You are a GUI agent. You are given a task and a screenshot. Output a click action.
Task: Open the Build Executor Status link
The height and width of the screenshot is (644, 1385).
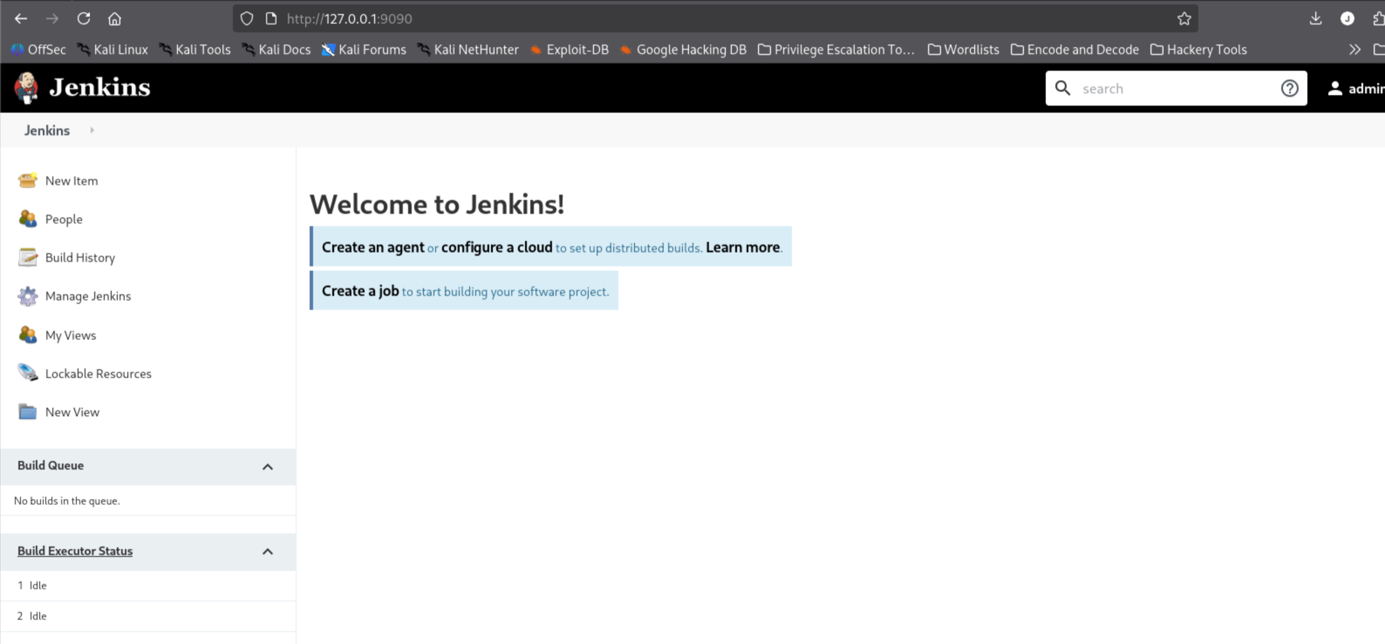click(x=75, y=550)
